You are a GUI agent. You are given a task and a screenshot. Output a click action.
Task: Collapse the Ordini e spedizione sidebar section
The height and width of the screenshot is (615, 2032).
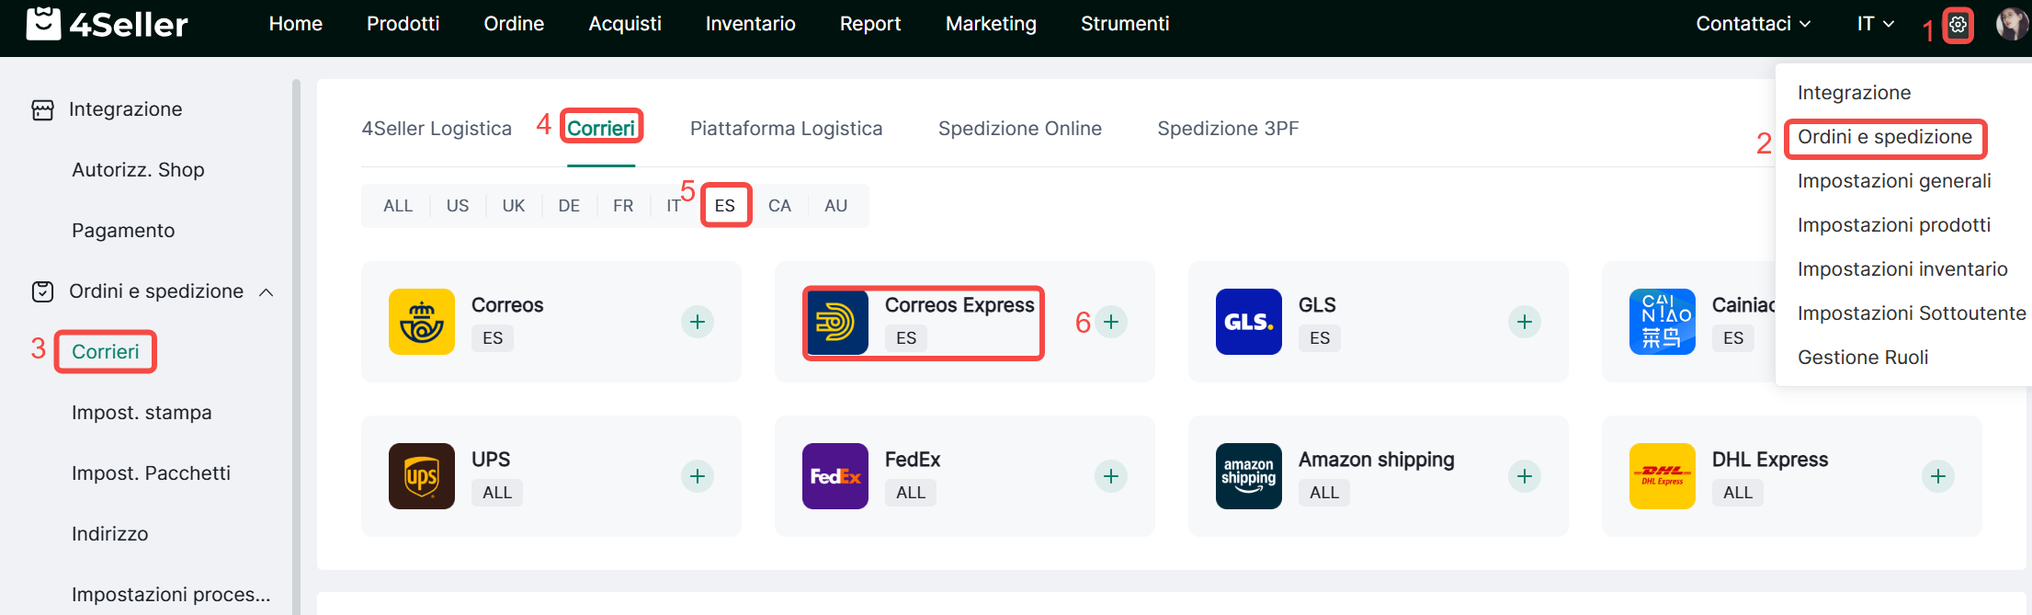coord(267,292)
